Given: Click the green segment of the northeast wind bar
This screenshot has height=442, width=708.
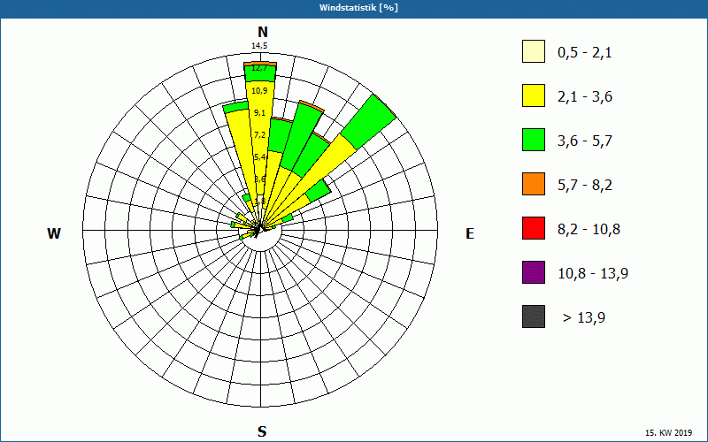Looking at the screenshot, I should point(369,121).
